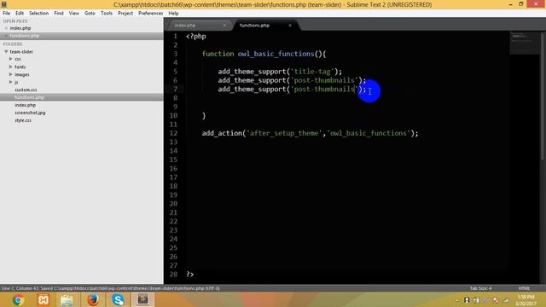
Task: Open the Edit menu
Action: coord(20,14)
